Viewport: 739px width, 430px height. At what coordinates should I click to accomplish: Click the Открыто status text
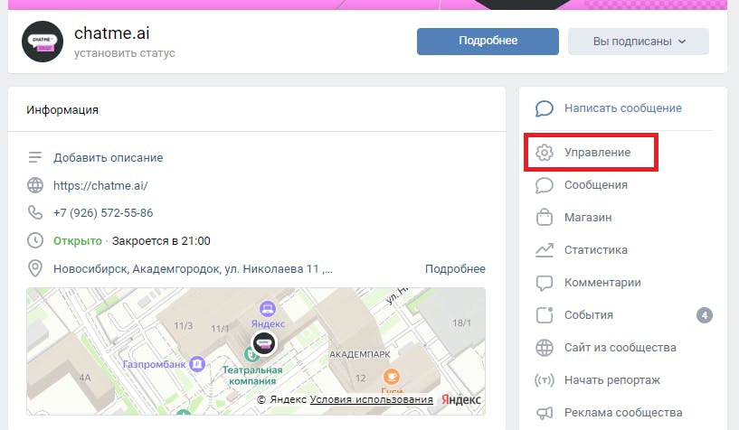77,241
